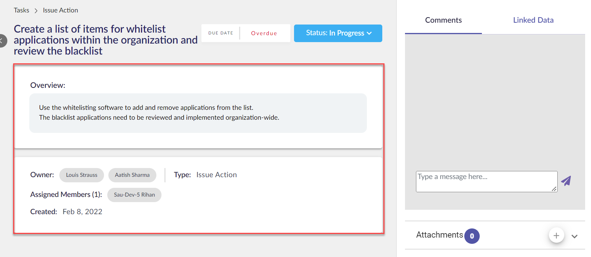Select the Comments tab
This screenshot has height=257, width=591.
click(443, 20)
